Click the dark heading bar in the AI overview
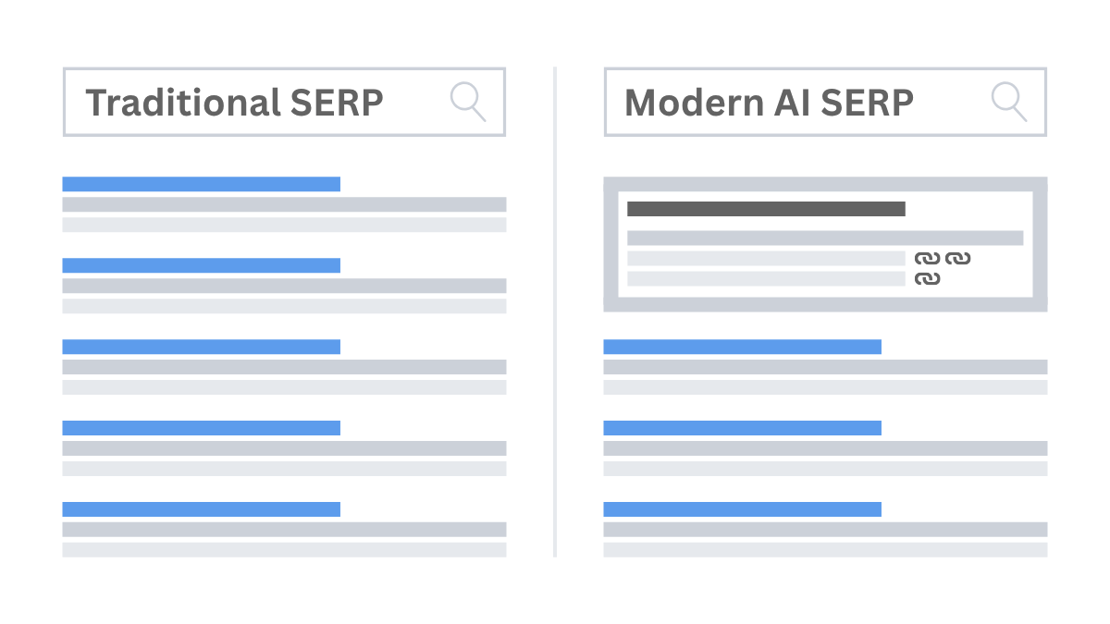Image resolution: width=1110 pixels, height=624 pixels. click(766, 209)
